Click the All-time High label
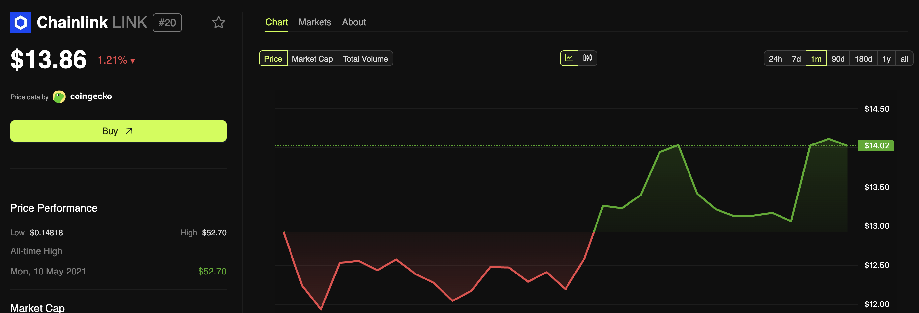Image resolution: width=919 pixels, height=313 pixels. coord(36,251)
